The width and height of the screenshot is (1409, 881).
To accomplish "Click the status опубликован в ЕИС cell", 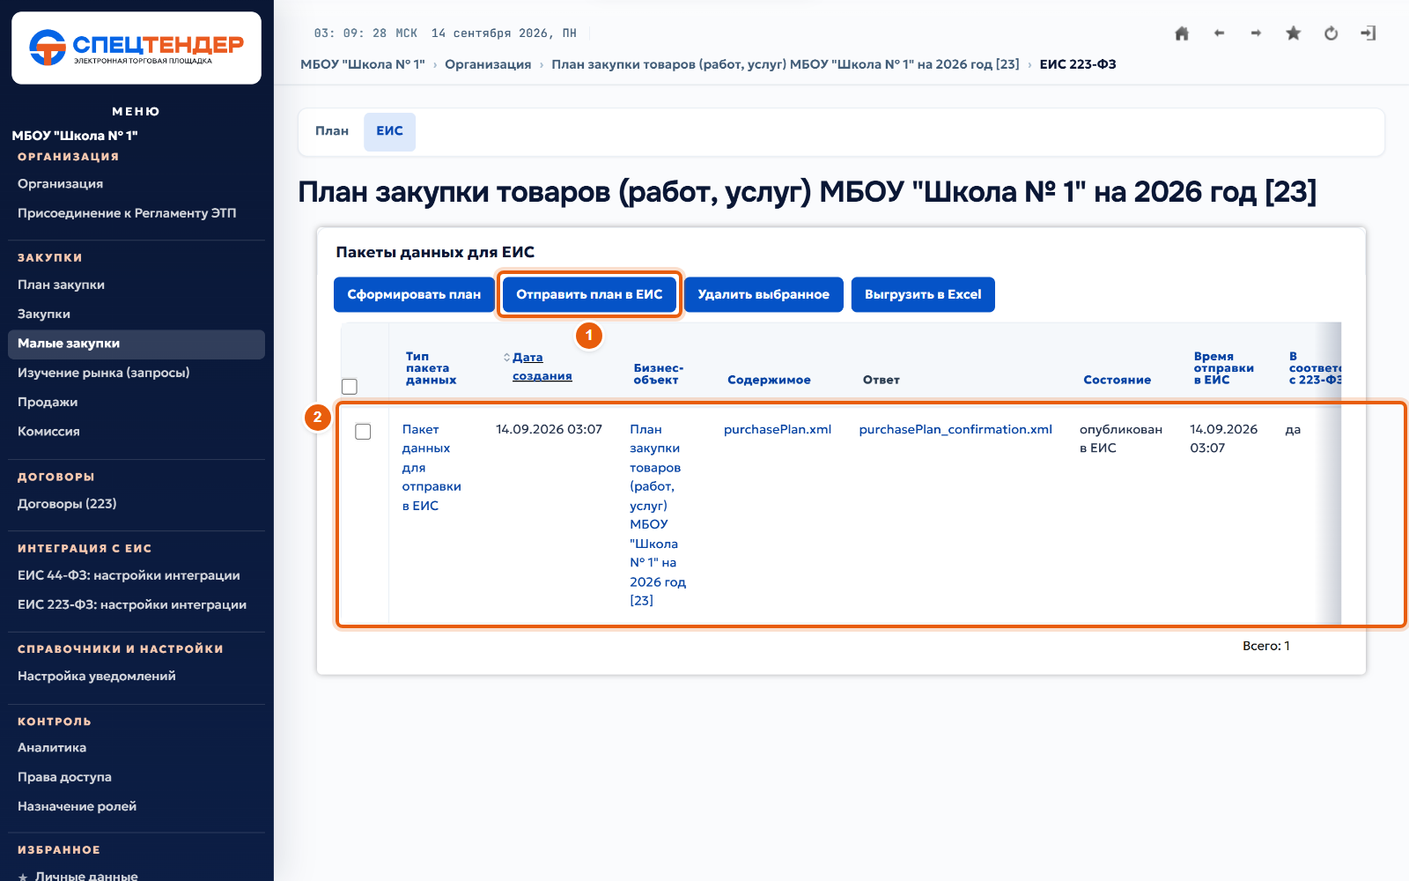I will pos(1121,439).
